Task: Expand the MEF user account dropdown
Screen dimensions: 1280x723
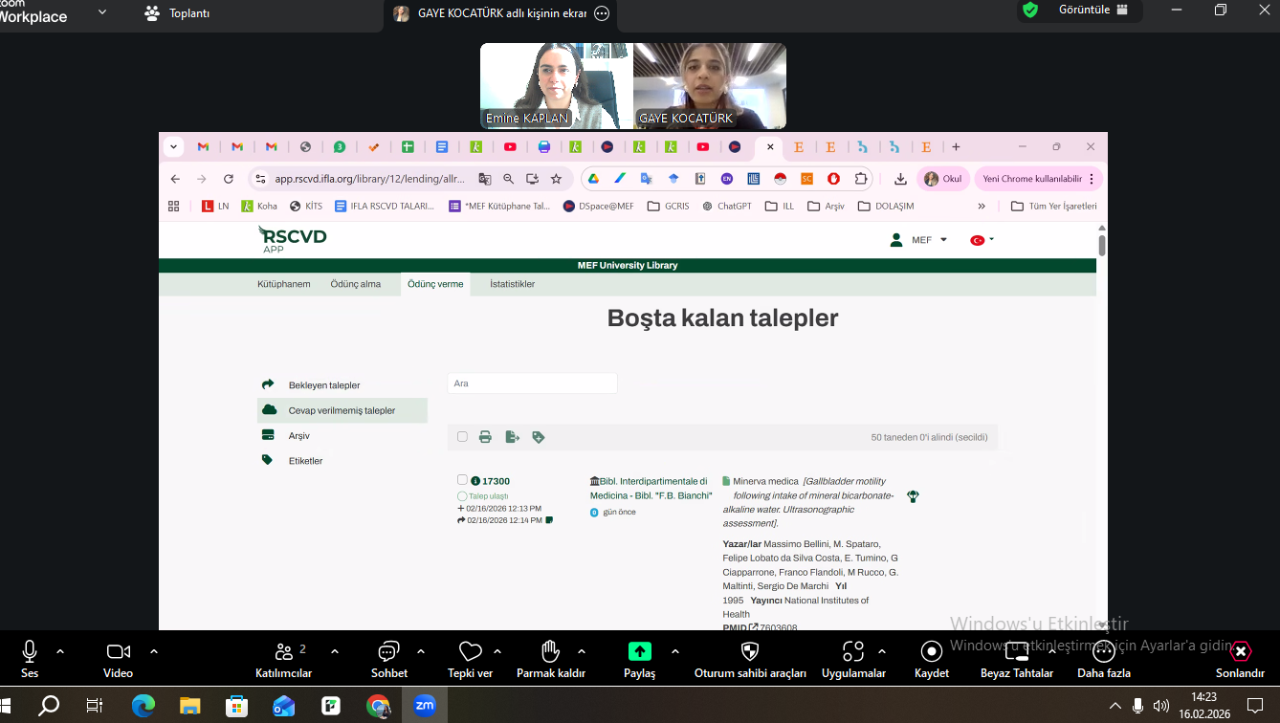Action: (x=920, y=240)
